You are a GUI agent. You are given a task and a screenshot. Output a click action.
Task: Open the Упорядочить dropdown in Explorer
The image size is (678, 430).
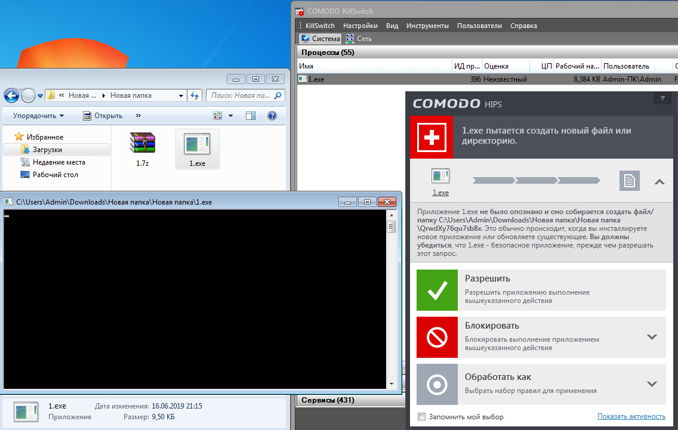coord(38,115)
